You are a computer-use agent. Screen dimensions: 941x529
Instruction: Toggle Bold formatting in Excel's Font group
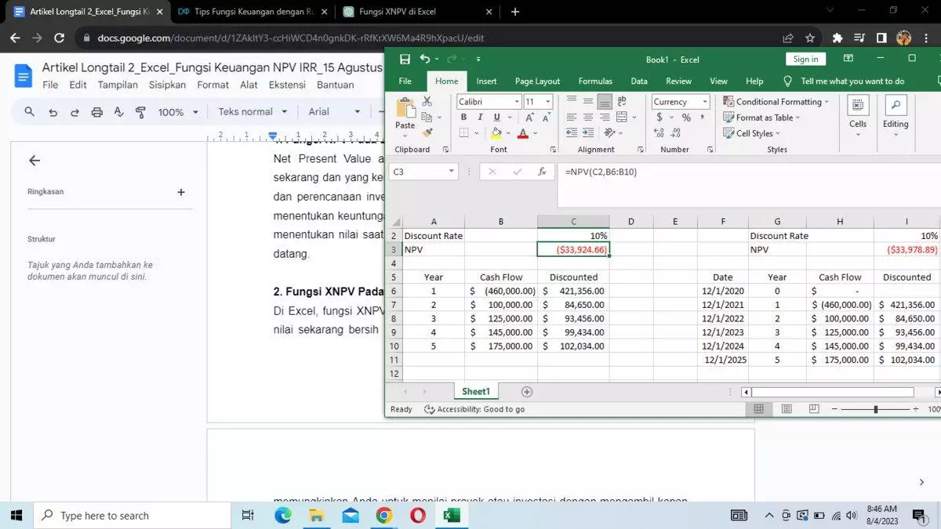point(463,118)
